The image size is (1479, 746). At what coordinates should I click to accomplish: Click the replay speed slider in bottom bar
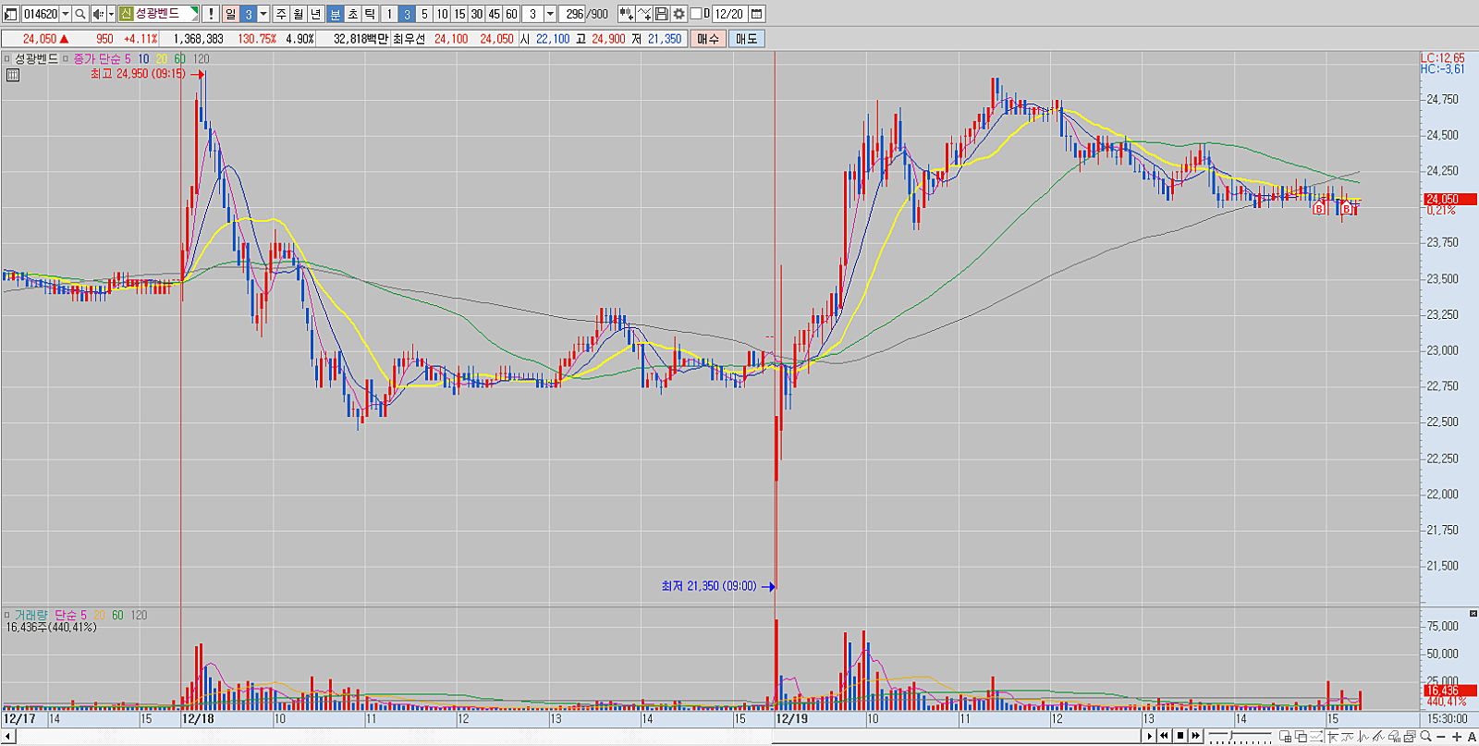coord(1240,737)
